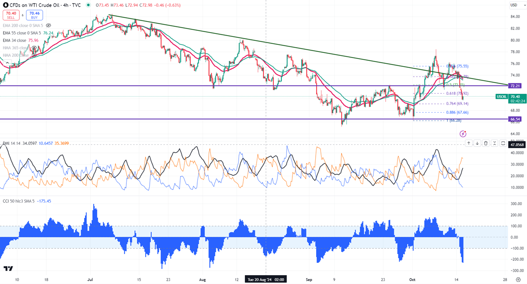Click the 72.21 horizontal line price label
The height and width of the screenshot is (284, 527).
[515, 86]
